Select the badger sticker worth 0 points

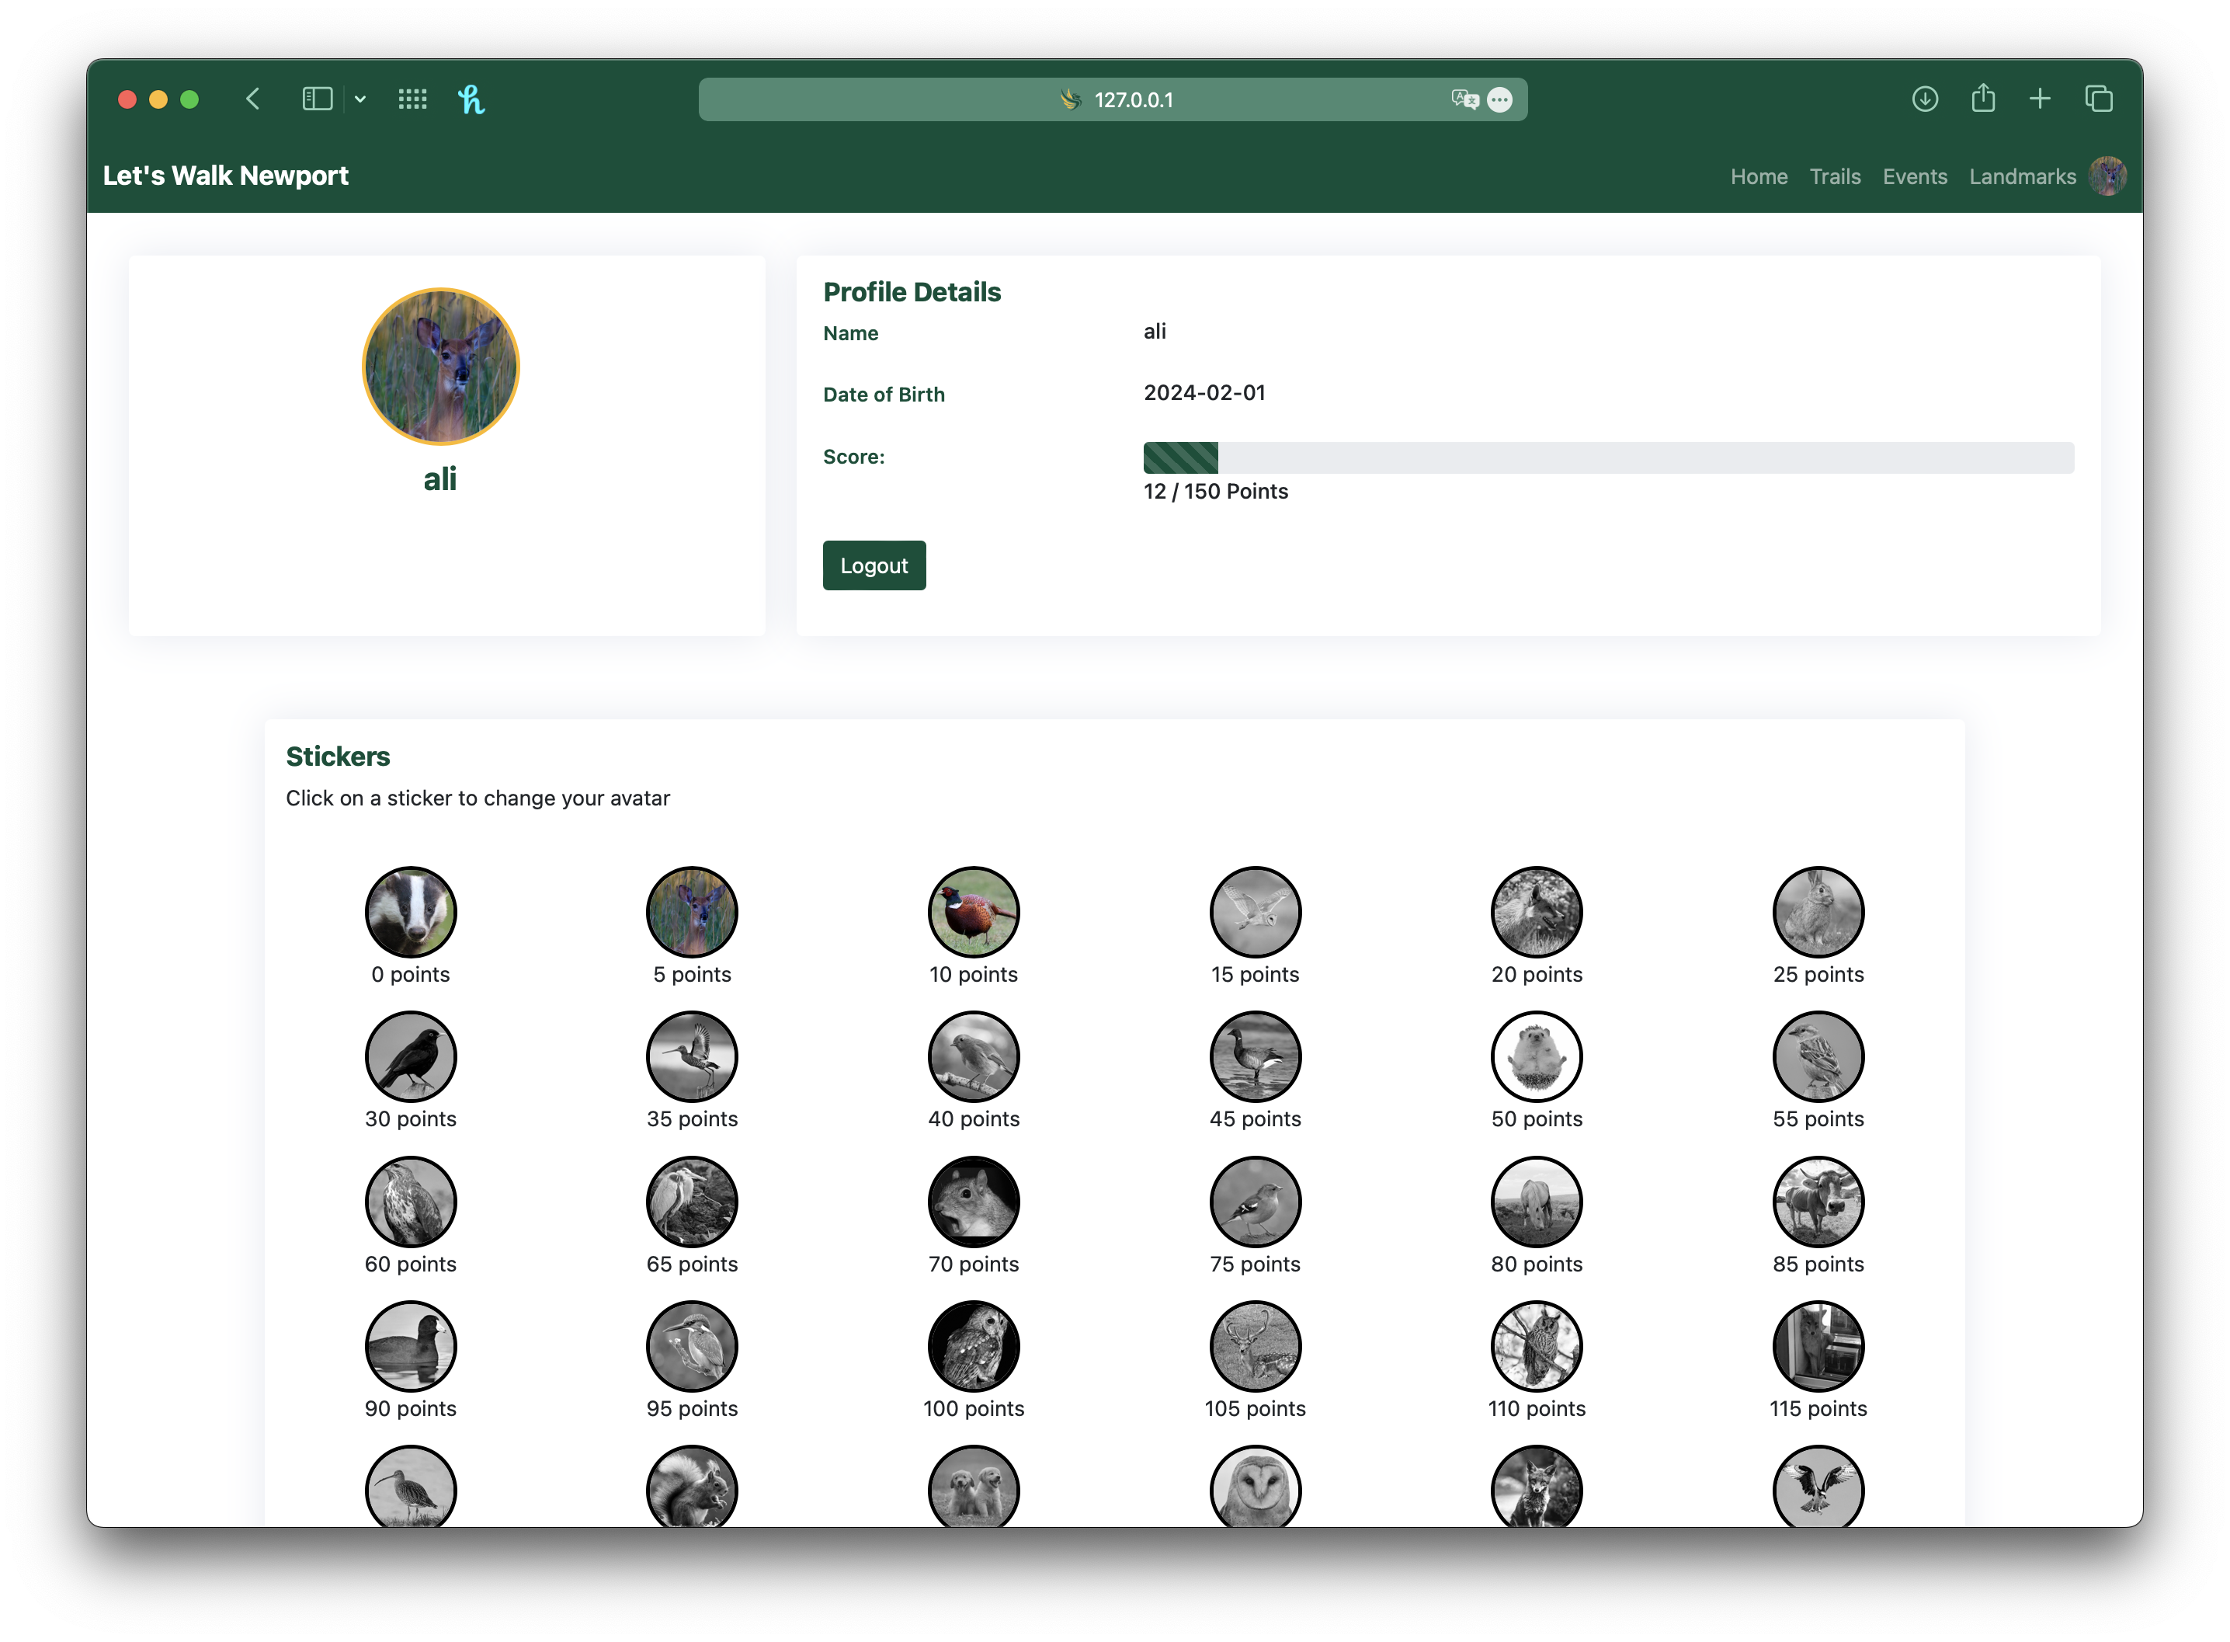pos(410,911)
